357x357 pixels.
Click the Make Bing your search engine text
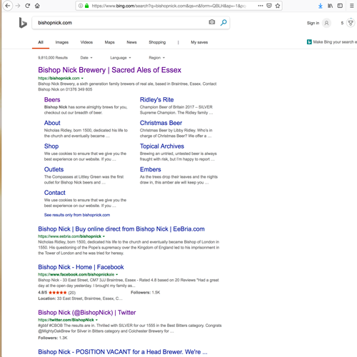point(335,42)
